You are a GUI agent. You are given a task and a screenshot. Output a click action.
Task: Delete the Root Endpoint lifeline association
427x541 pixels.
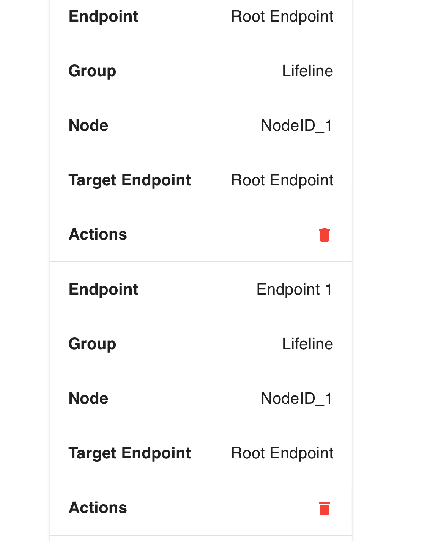325,235
